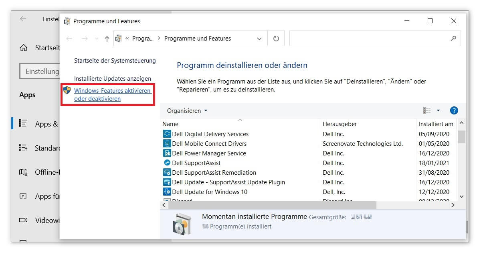This screenshot has width=481, height=253.
Task: Open the Help question mark icon
Action: pos(453,110)
